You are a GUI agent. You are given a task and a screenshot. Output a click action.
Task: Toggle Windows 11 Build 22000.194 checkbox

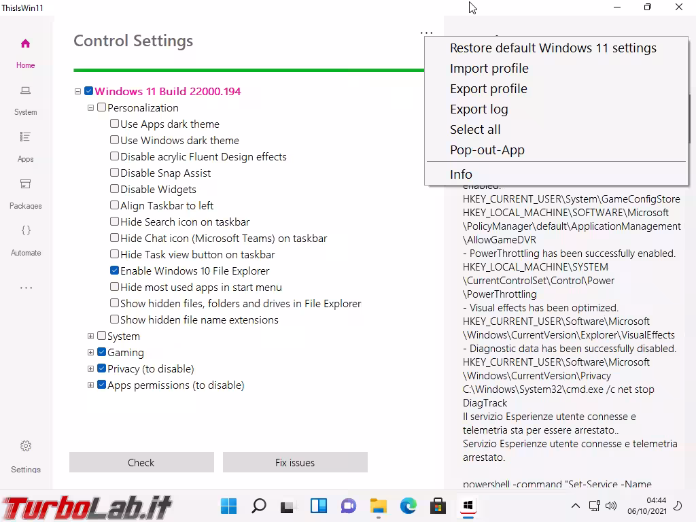pos(89,91)
